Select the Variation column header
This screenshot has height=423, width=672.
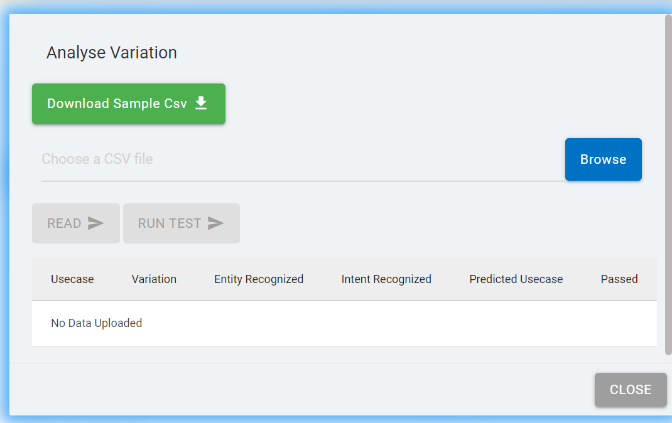[x=154, y=279]
